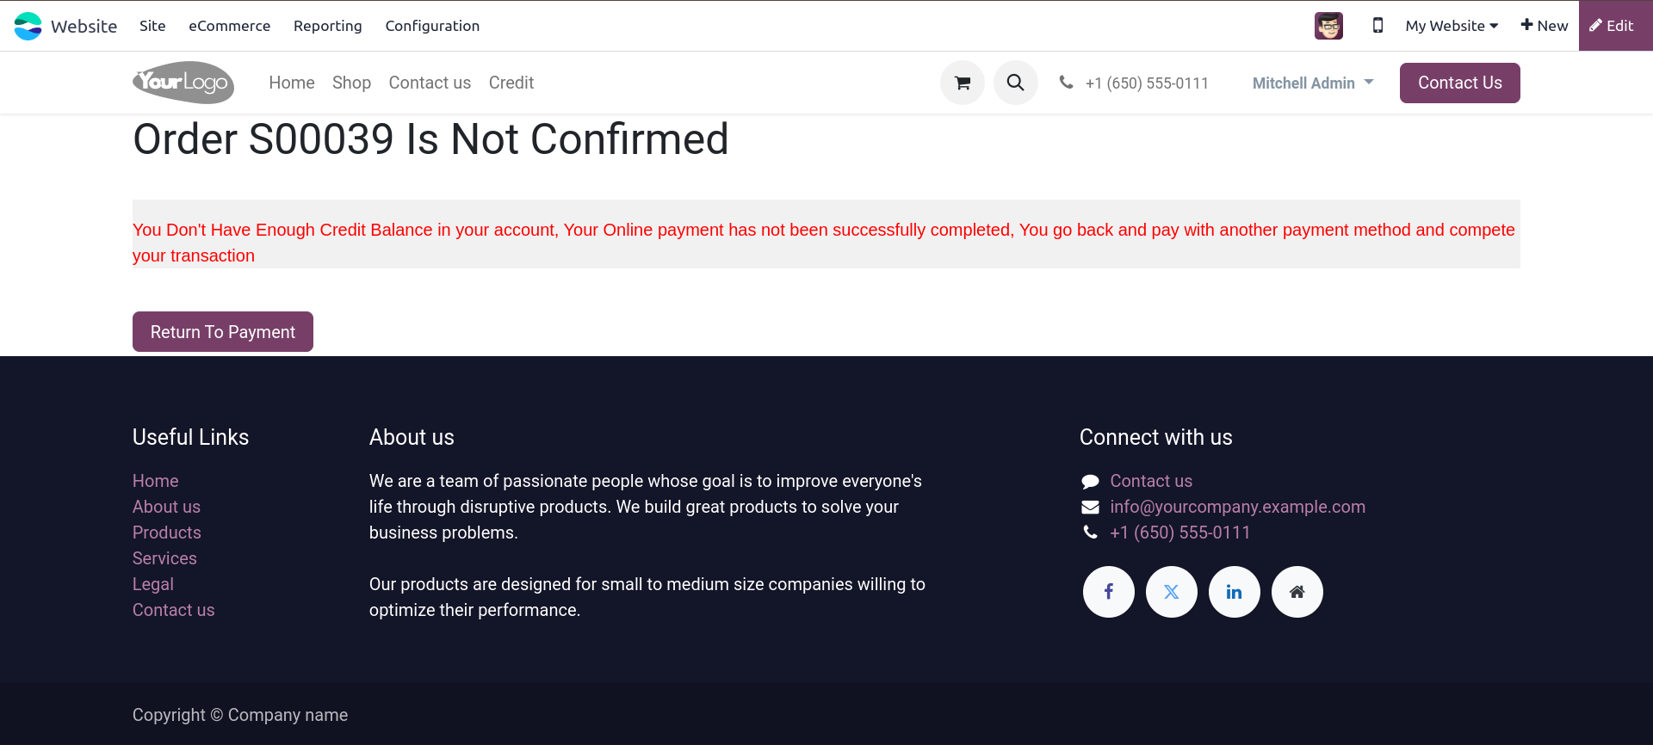Open the My Website switcher dropdown
The height and width of the screenshot is (745, 1653).
click(1452, 26)
